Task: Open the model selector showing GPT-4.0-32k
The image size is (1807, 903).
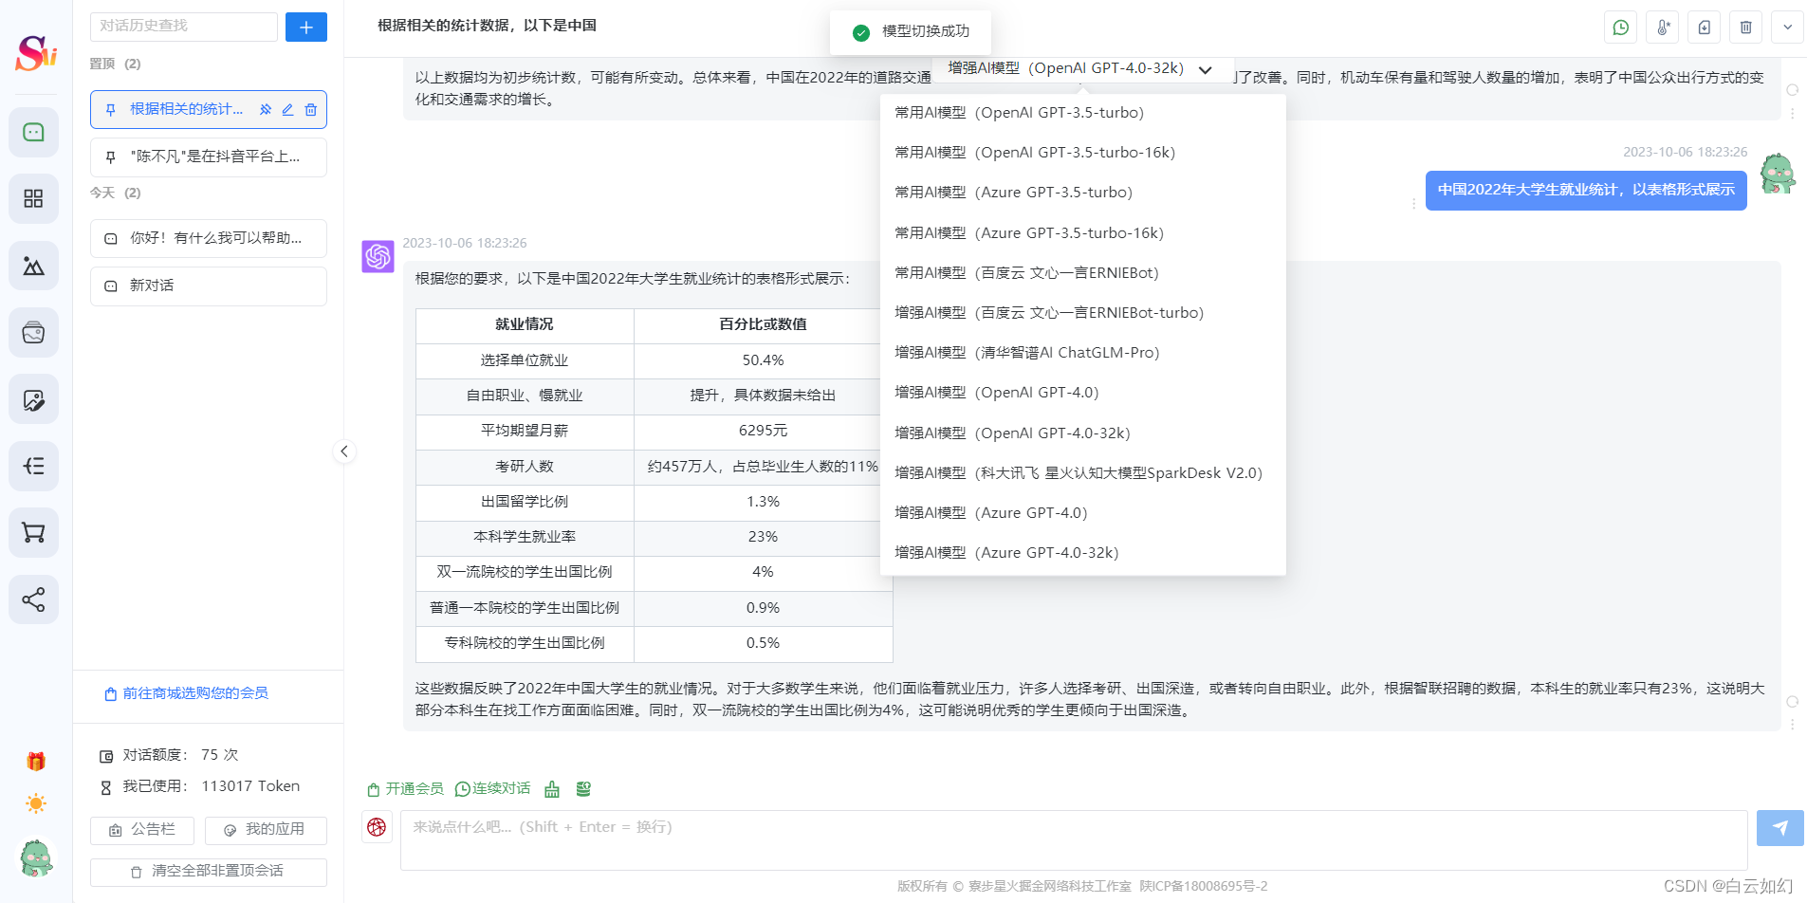Action: [1080, 68]
